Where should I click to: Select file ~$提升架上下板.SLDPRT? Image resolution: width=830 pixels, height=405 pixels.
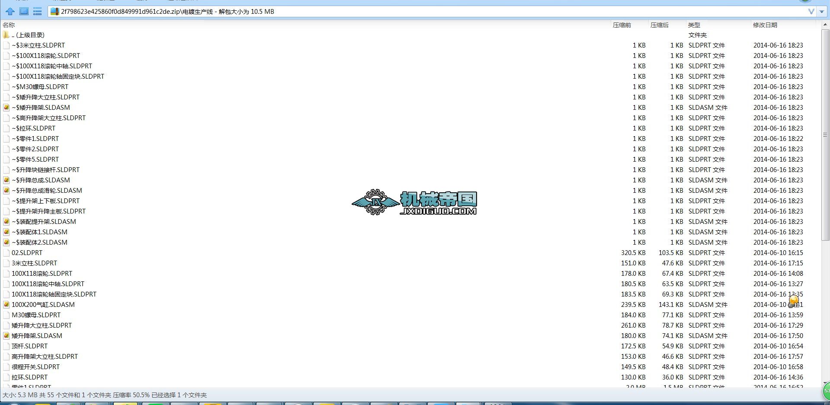(x=46, y=201)
